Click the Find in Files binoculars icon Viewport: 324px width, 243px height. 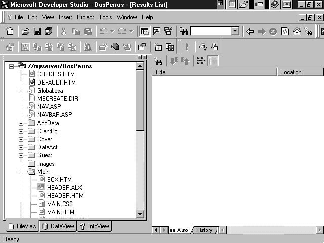(184, 31)
